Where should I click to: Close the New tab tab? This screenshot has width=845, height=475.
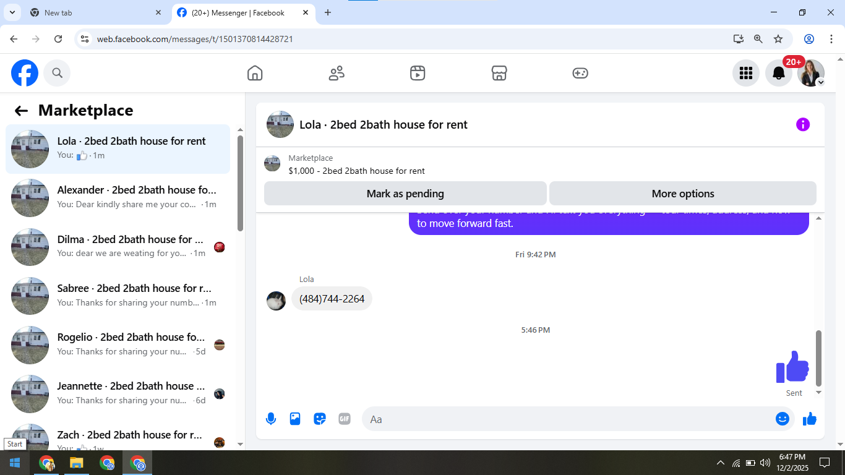(158, 12)
